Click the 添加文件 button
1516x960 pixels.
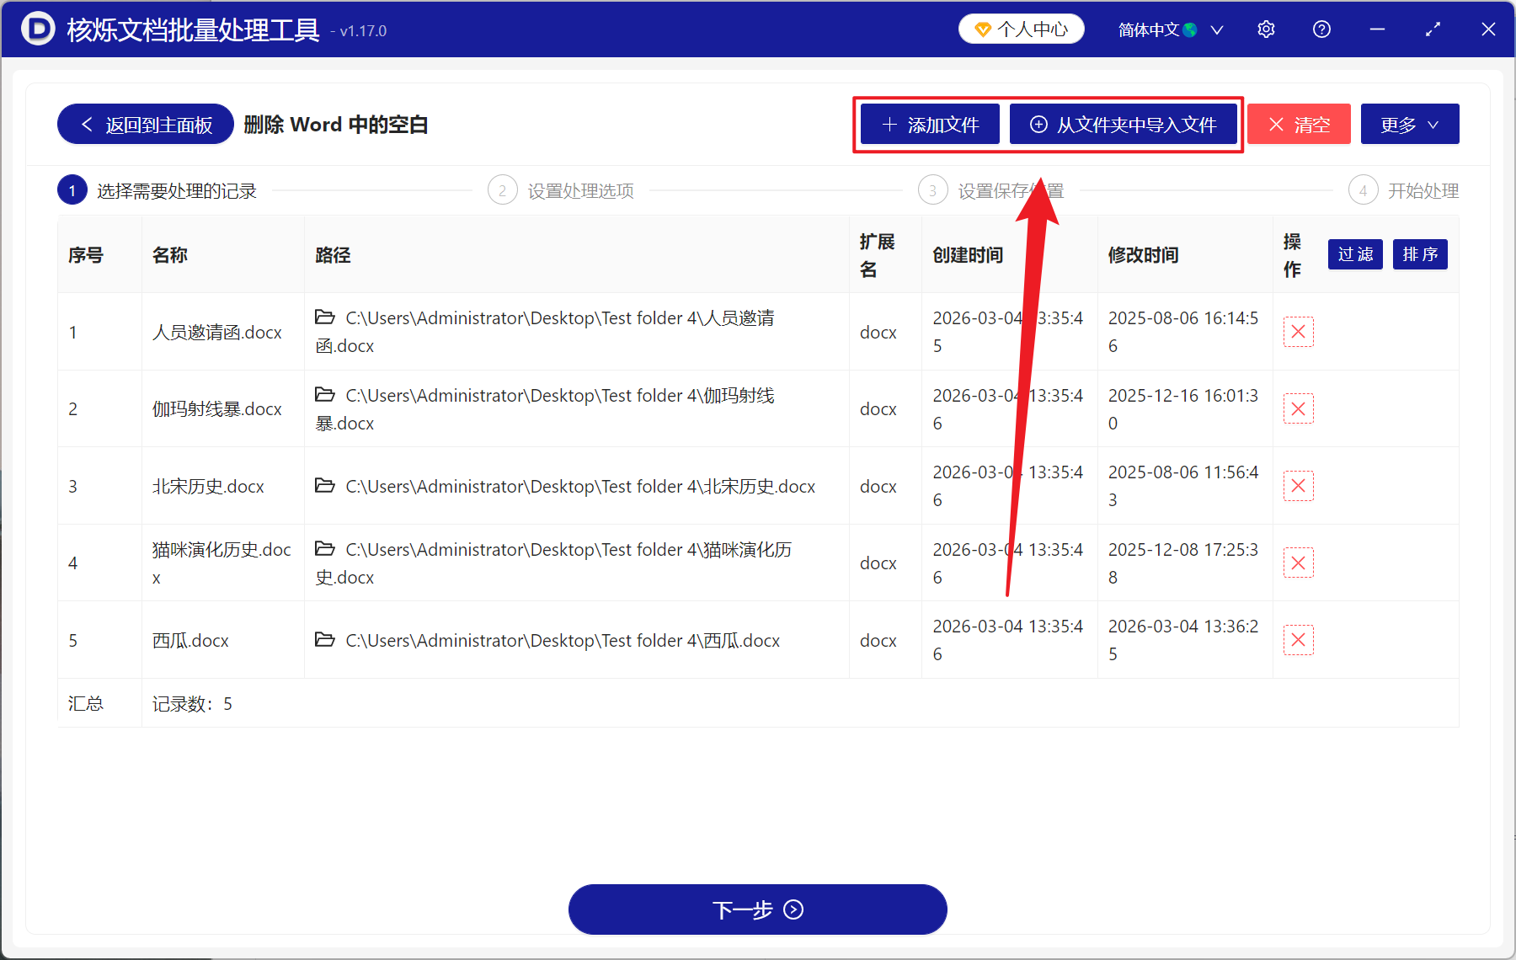coord(929,124)
